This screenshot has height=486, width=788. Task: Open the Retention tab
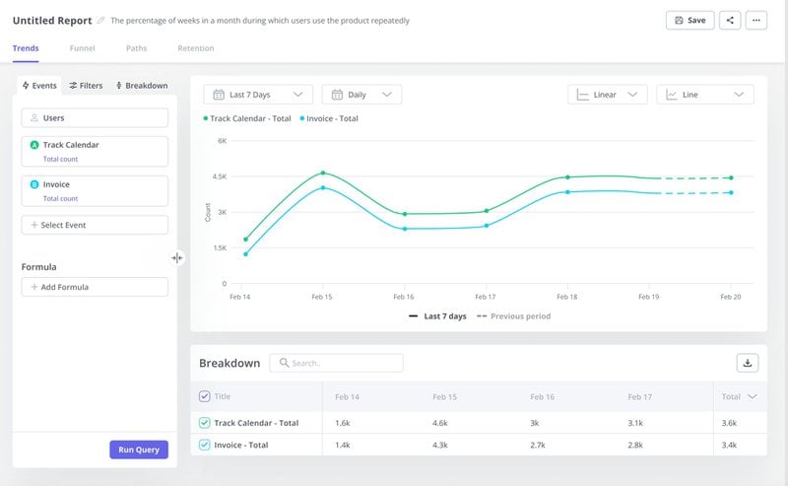(x=195, y=48)
